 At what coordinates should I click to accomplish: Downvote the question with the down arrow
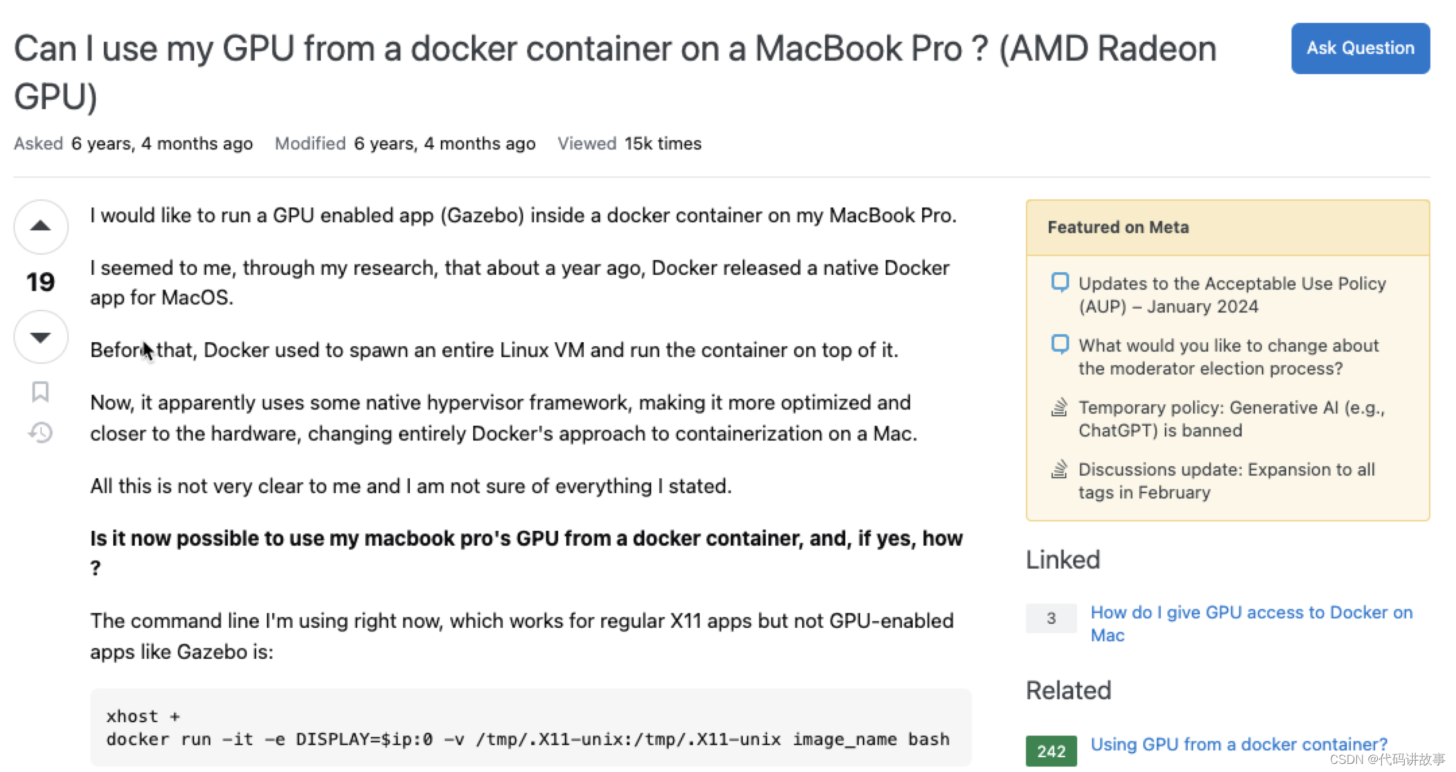(x=40, y=337)
